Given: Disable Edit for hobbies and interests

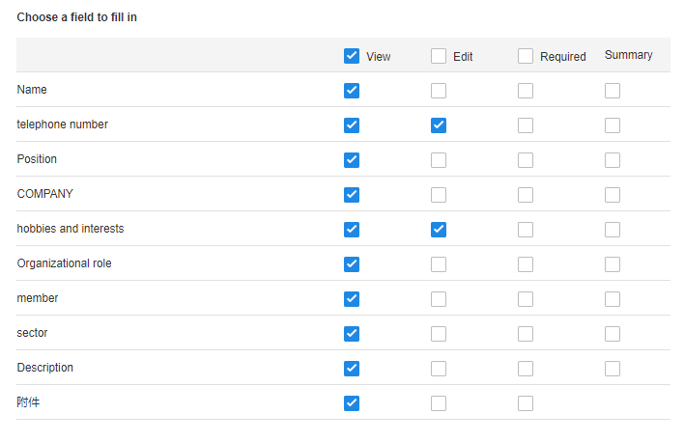Looking at the screenshot, I should click(439, 230).
